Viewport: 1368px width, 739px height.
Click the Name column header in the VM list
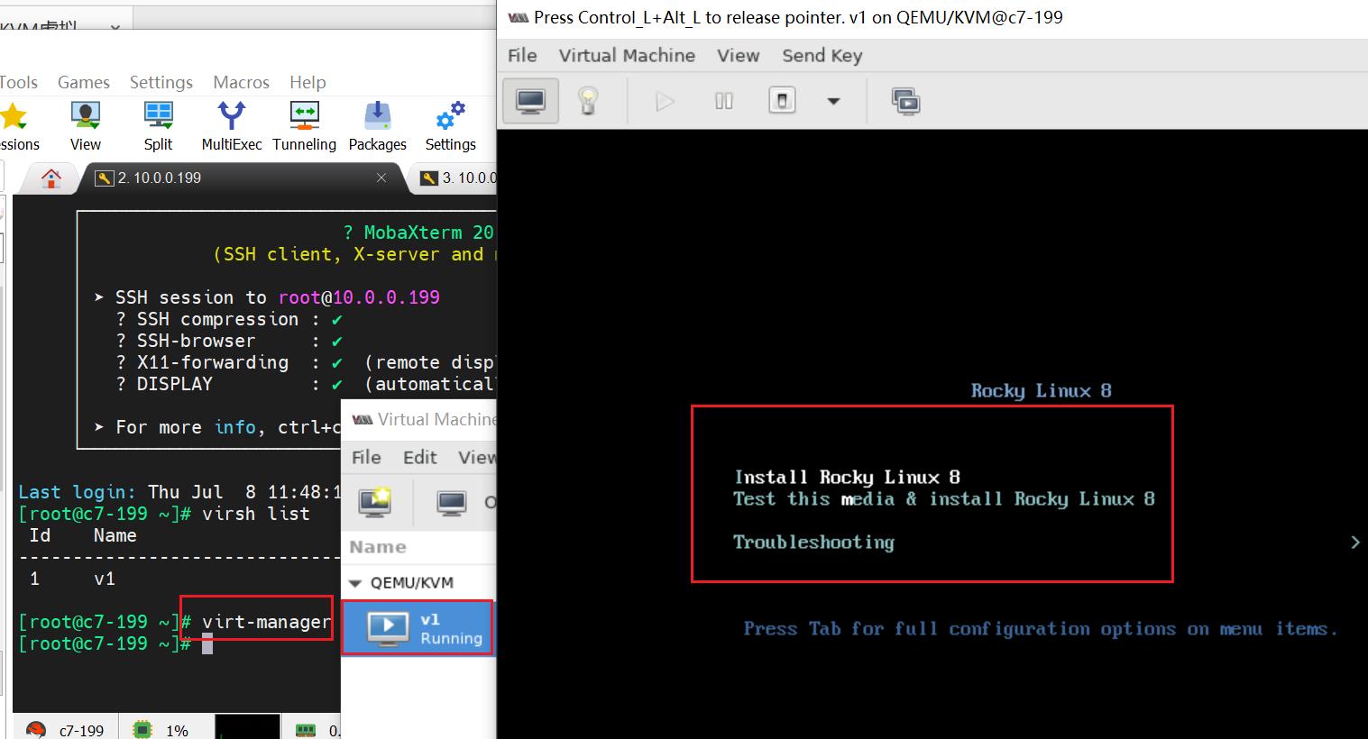378,547
